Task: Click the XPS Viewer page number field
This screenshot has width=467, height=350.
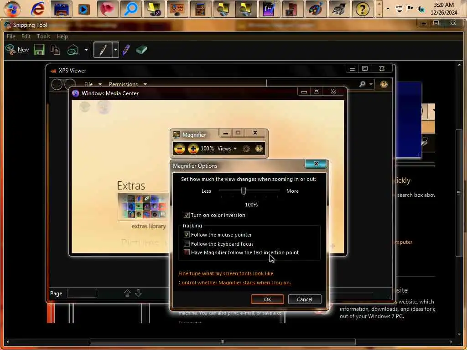Action: 82,293
